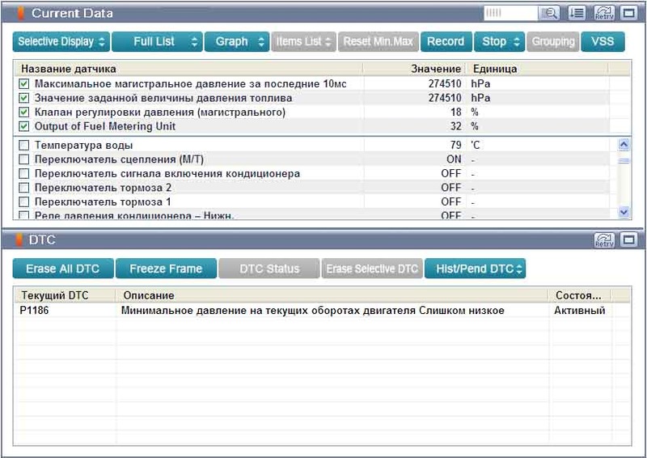Image resolution: width=647 pixels, height=458 pixels.
Task: Click the Retry icon in DTC panel header
Action: [x=604, y=240]
